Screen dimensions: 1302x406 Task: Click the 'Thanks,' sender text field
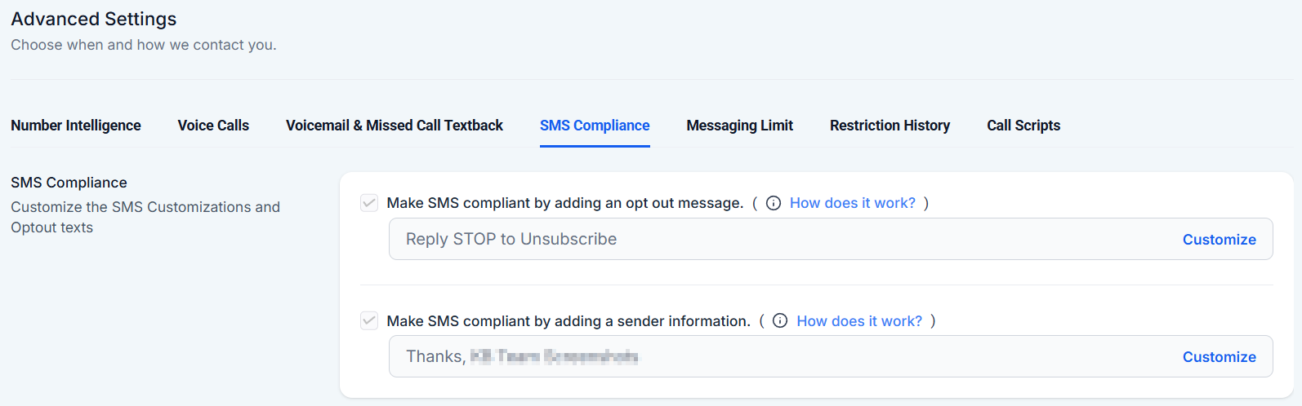point(735,357)
